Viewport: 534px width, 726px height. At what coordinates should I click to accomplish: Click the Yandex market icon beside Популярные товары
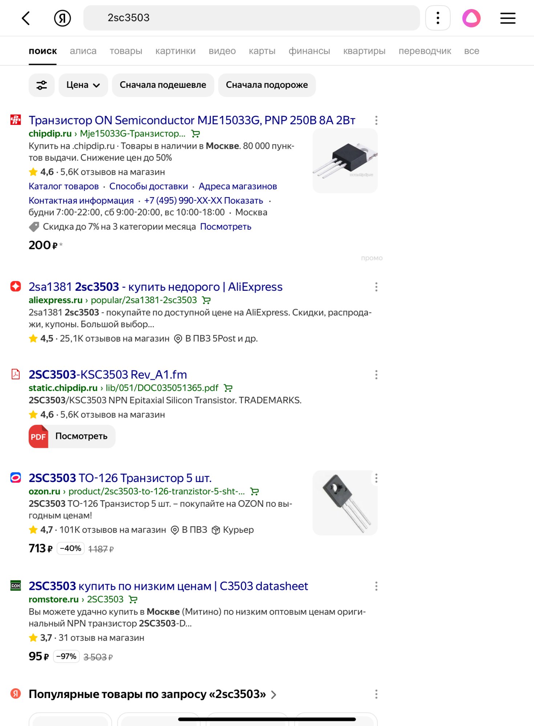(16, 694)
